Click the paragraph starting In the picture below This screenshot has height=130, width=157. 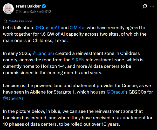(78, 118)
